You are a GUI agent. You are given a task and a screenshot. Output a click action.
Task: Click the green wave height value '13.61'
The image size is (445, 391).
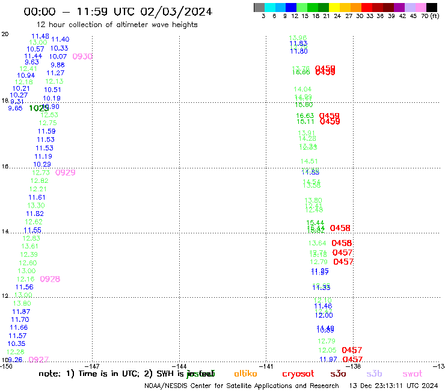click(29, 246)
